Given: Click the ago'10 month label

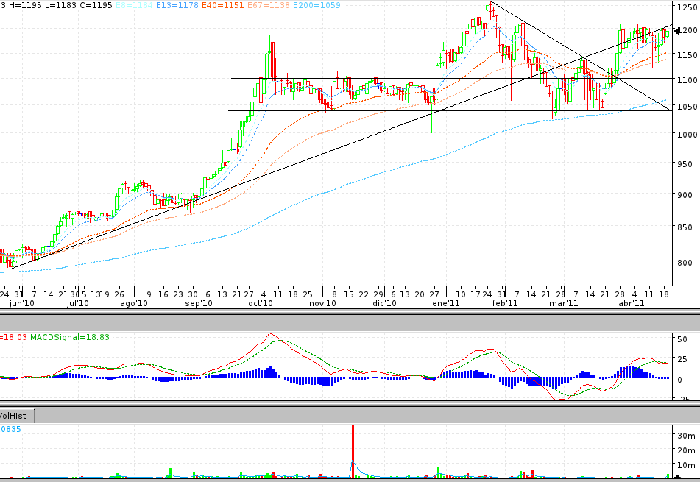Looking at the screenshot, I should [x=134, y=303].
